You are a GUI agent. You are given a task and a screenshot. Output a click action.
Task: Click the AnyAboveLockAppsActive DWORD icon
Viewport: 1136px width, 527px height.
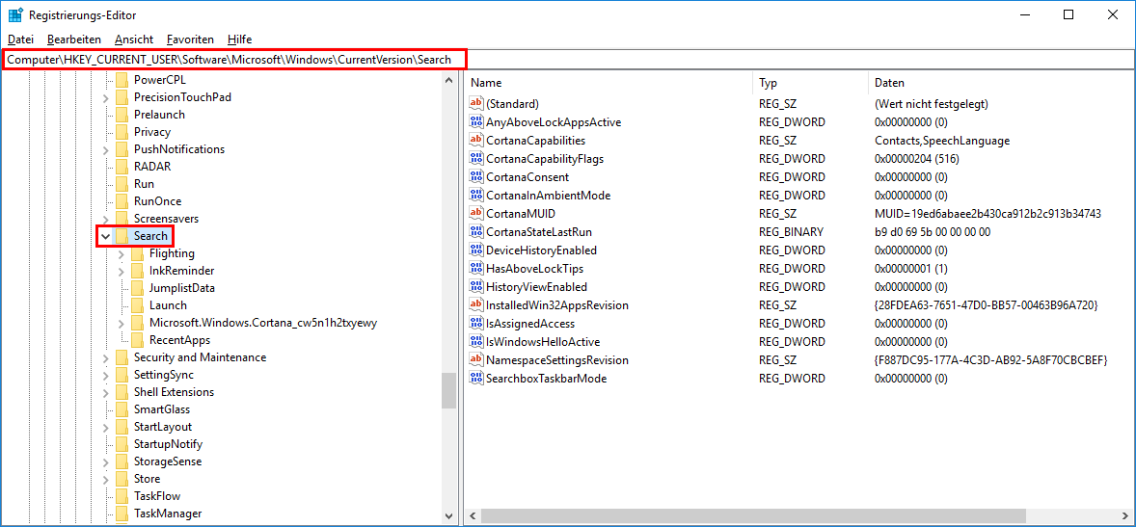tap(476, 121)
